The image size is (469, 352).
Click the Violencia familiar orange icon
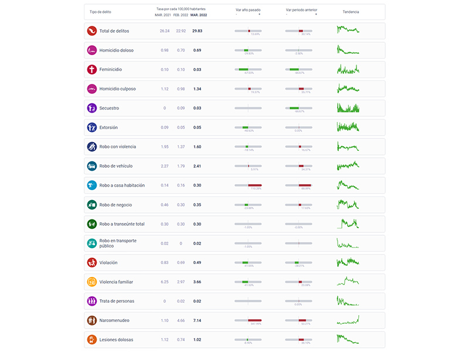coord(92,282)
